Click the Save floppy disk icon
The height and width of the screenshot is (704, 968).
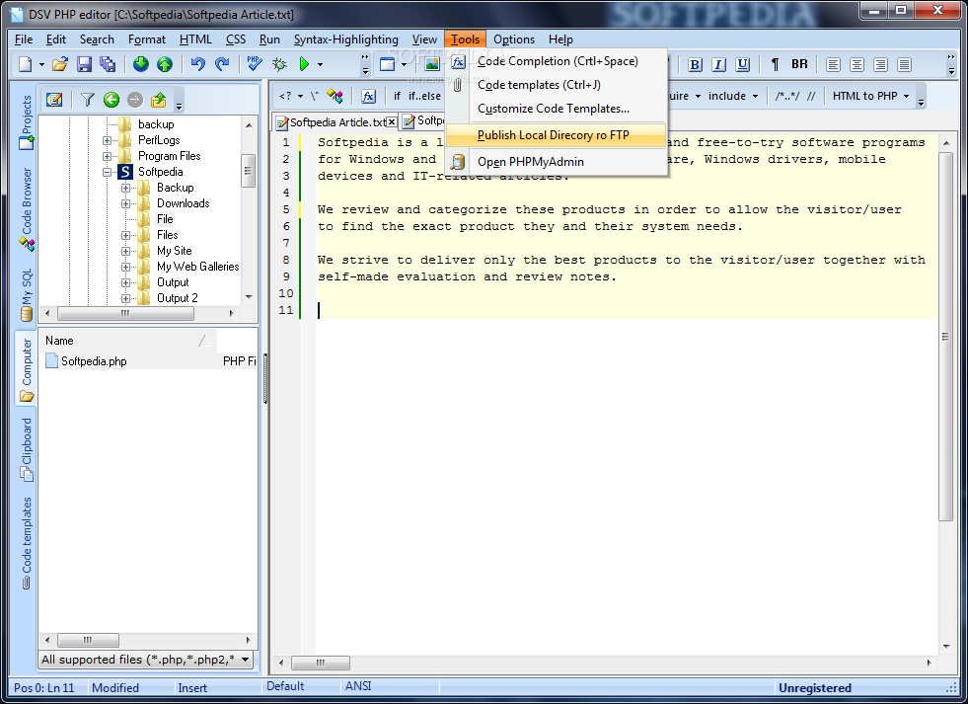[84, 64]
